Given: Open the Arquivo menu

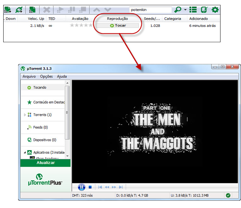Looking at the screenshot, I should (29, 76).
